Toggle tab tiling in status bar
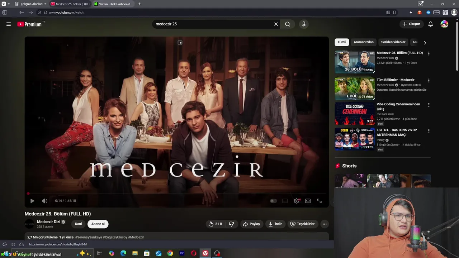The width and height of the screenshot is (459, 258). click(x=13, y=244)
